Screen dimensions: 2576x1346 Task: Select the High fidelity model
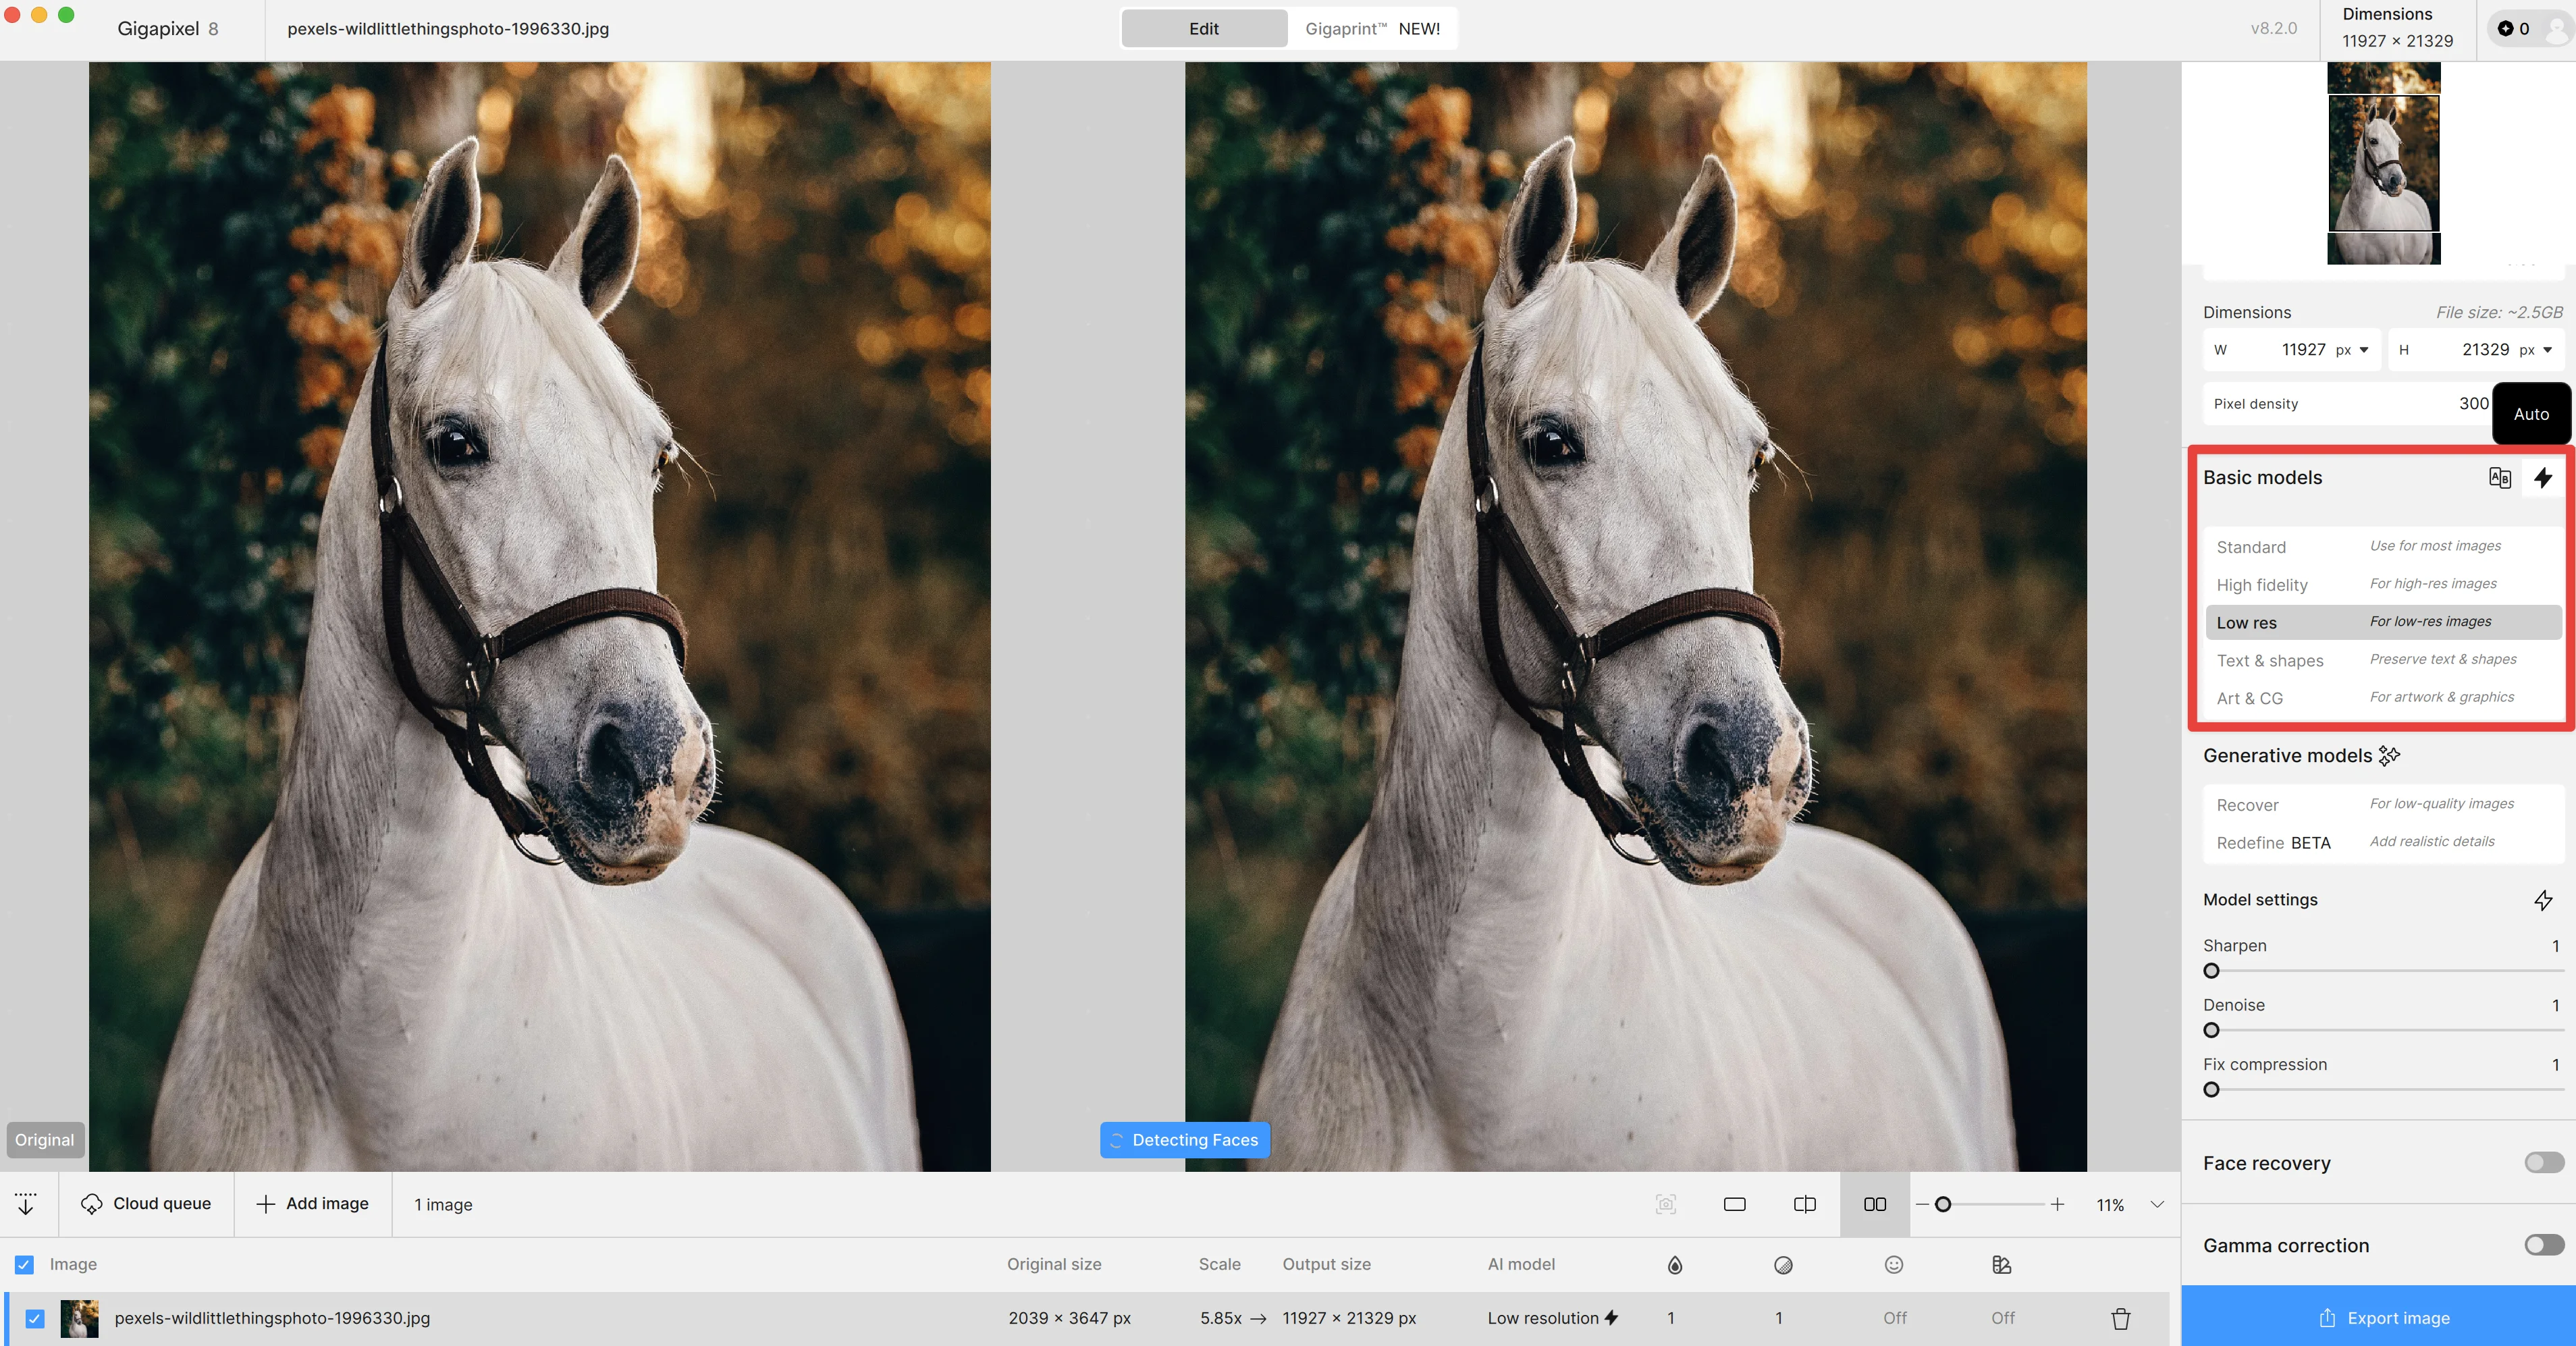coord(2262,585)
